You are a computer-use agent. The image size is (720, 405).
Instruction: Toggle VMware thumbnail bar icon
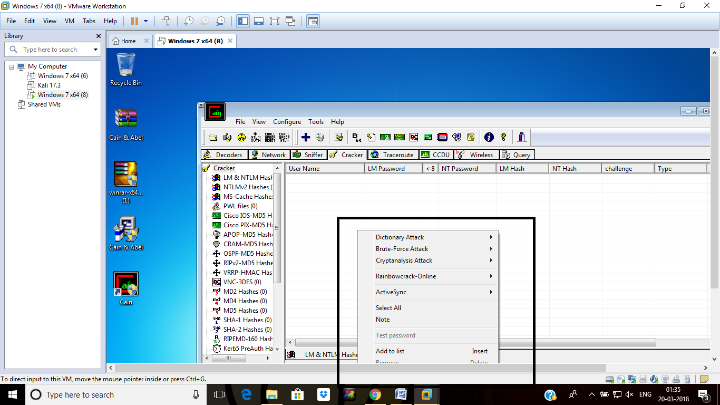click(259, 21)
